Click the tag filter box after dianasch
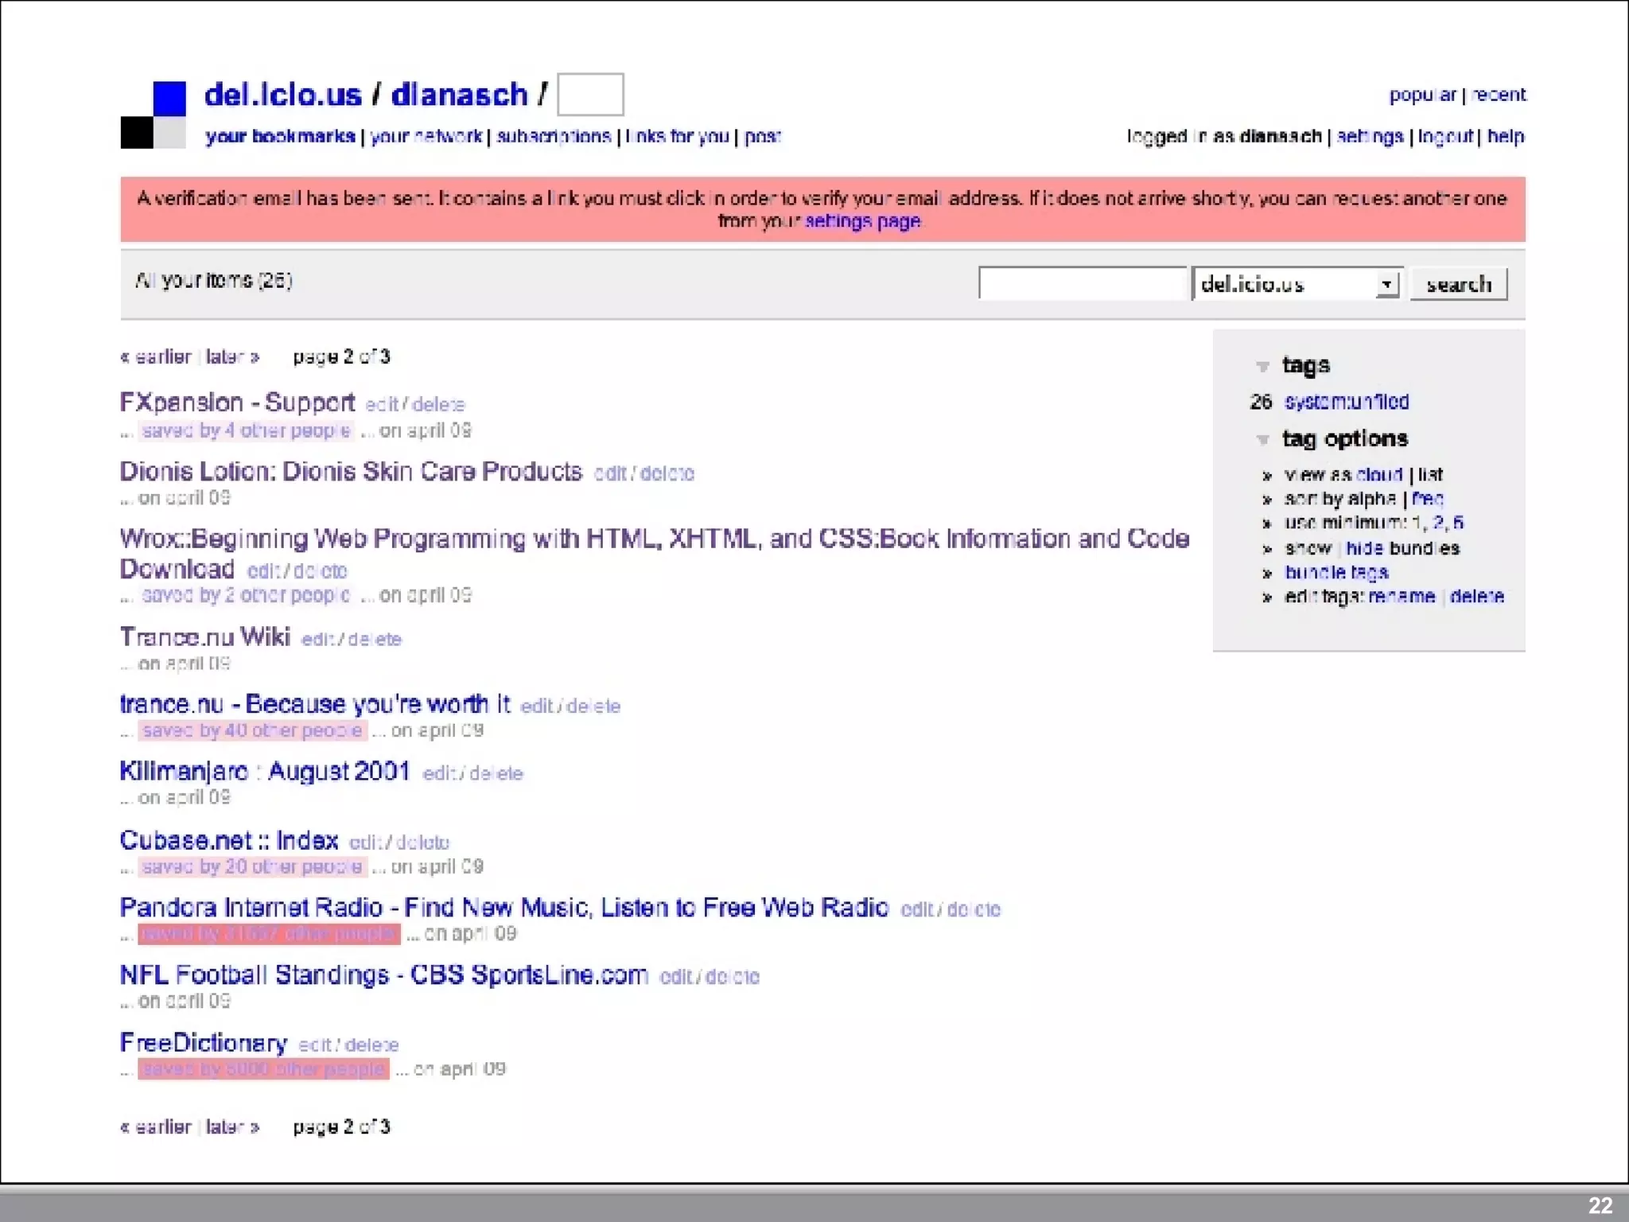Viewport: 1629px width, 1222px height. tap(590, 95)
